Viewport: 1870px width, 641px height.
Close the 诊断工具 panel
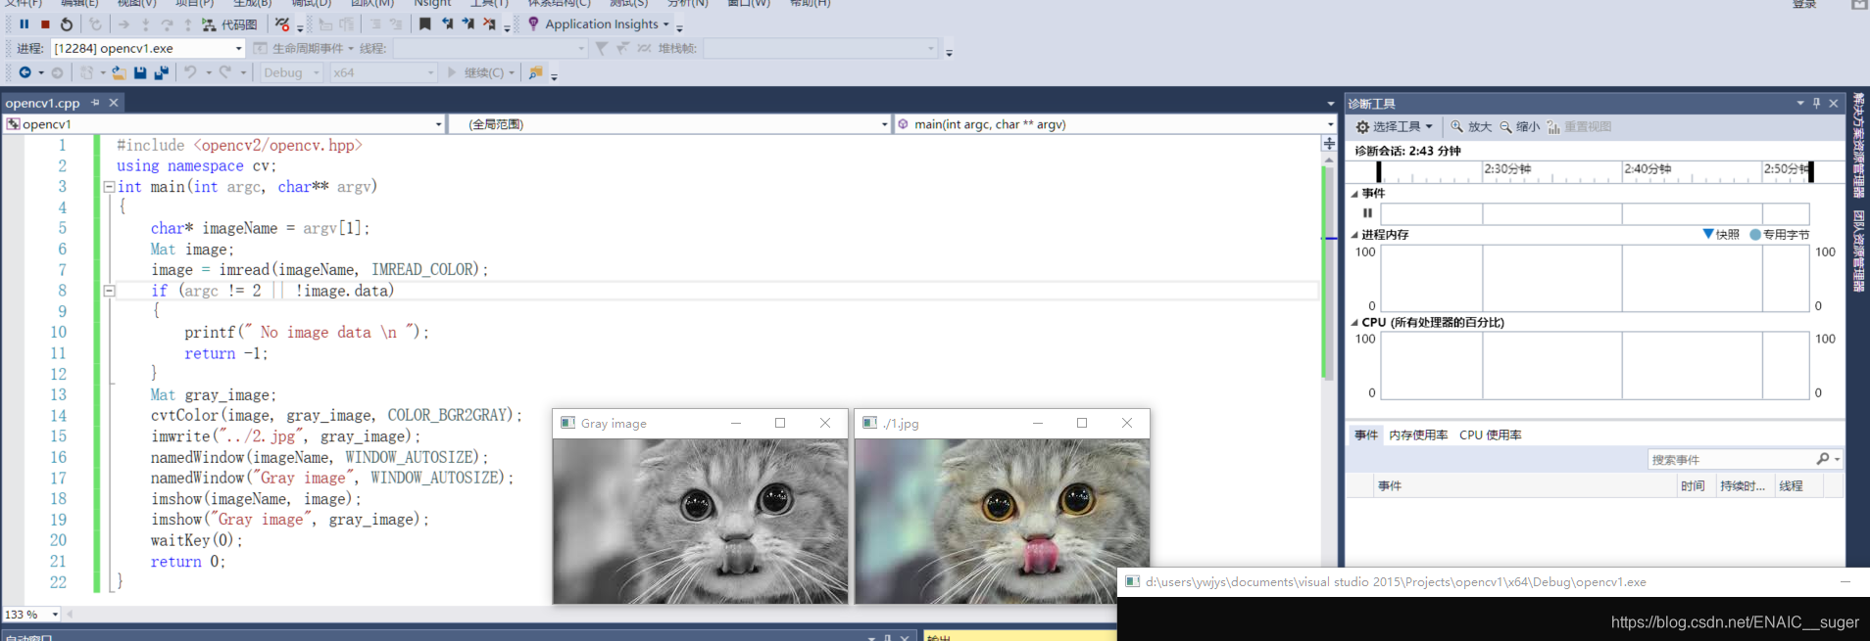(1834, 103)
